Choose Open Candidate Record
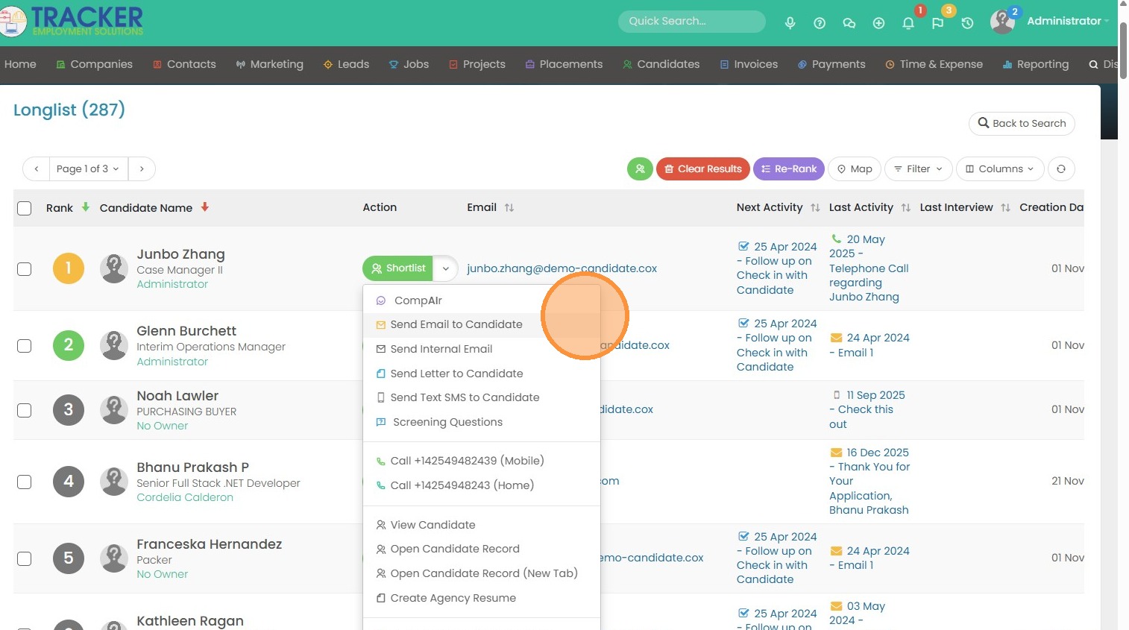The height and width of the screenshot is (630, 1129). point(481,549)
